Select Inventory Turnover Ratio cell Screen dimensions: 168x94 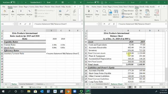click(25, 54)
